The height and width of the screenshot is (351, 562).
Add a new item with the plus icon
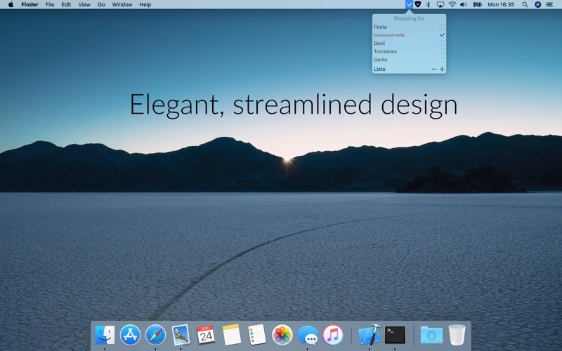click(x=442, y=69)
